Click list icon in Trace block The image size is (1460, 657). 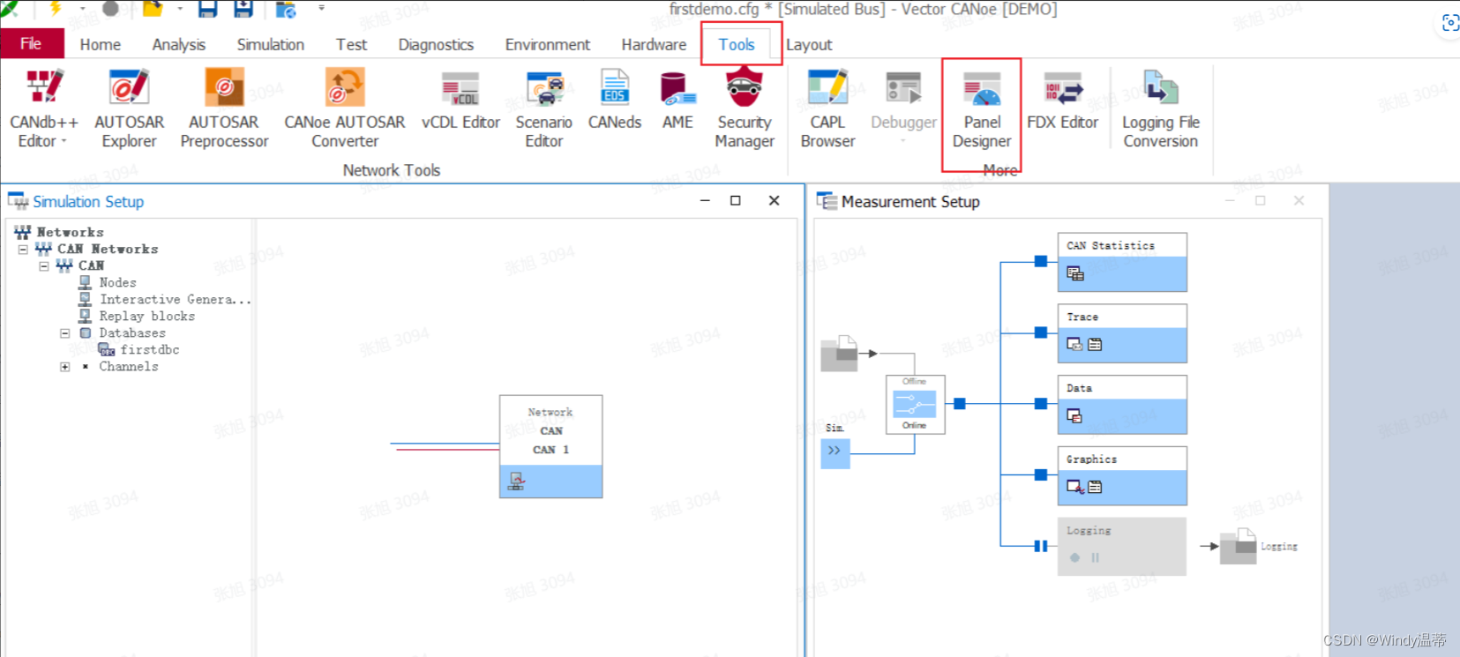click(1095, 345)
